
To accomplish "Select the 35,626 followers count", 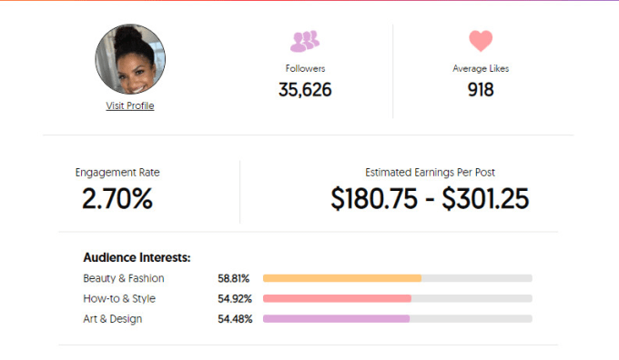I will [x=305, y=89].
